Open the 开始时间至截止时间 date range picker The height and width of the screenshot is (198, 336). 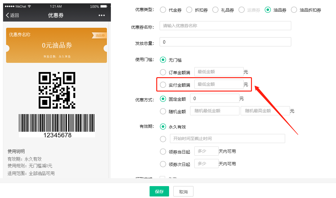pyautogui.click(x=227, y=139)
